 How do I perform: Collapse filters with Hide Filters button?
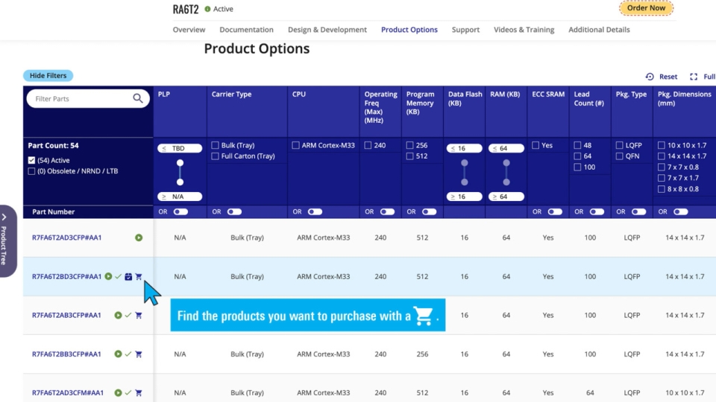click(48, 76)
